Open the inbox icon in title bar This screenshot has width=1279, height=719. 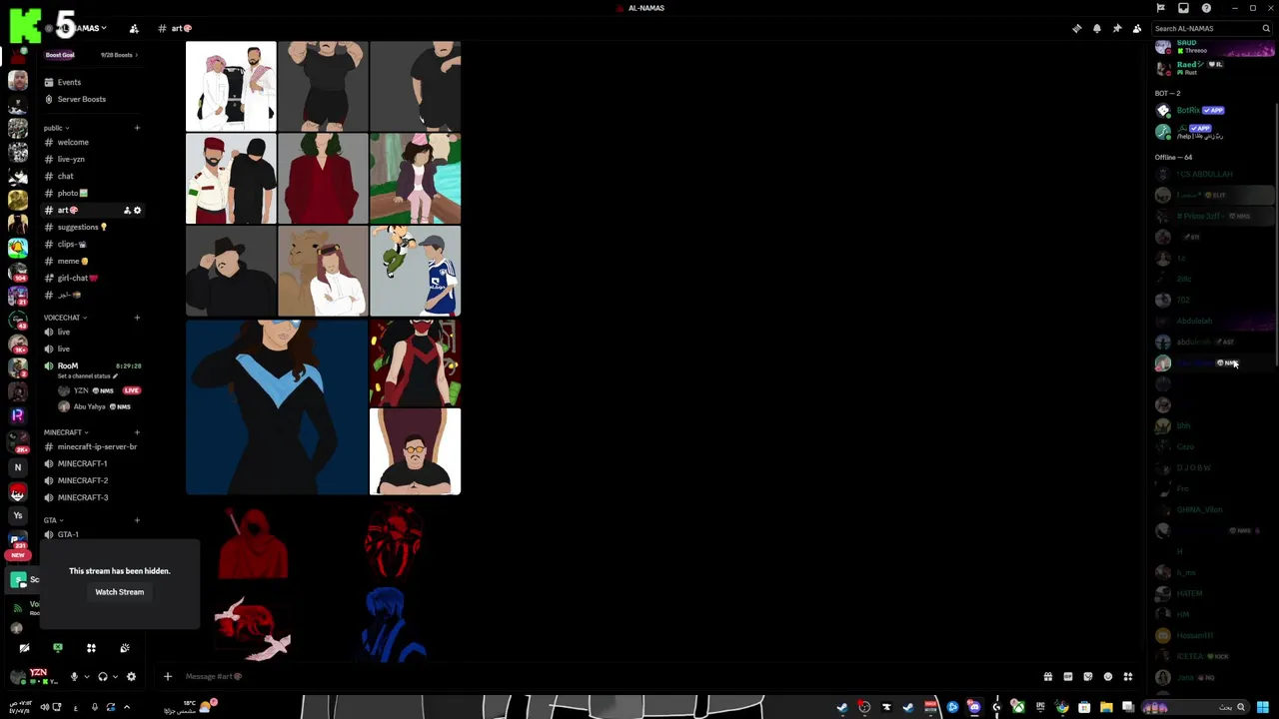[1183, 8]
